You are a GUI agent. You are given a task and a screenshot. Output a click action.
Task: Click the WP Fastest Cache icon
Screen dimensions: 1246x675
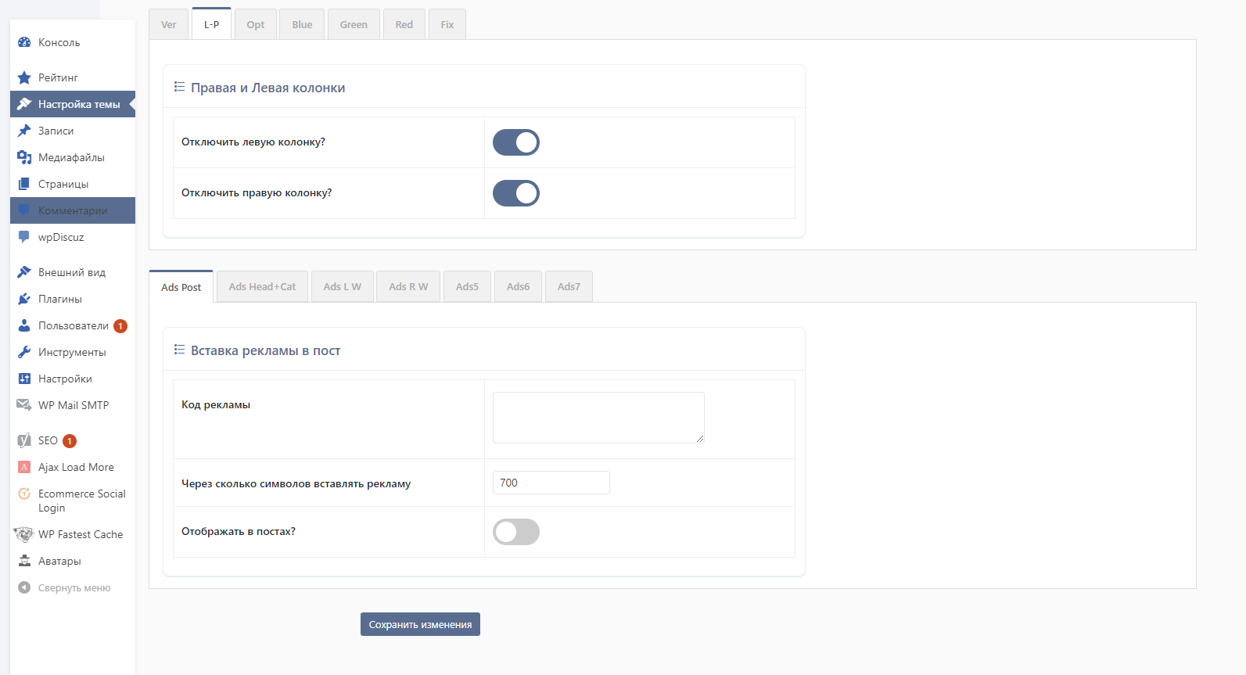[x=24, y=534]
